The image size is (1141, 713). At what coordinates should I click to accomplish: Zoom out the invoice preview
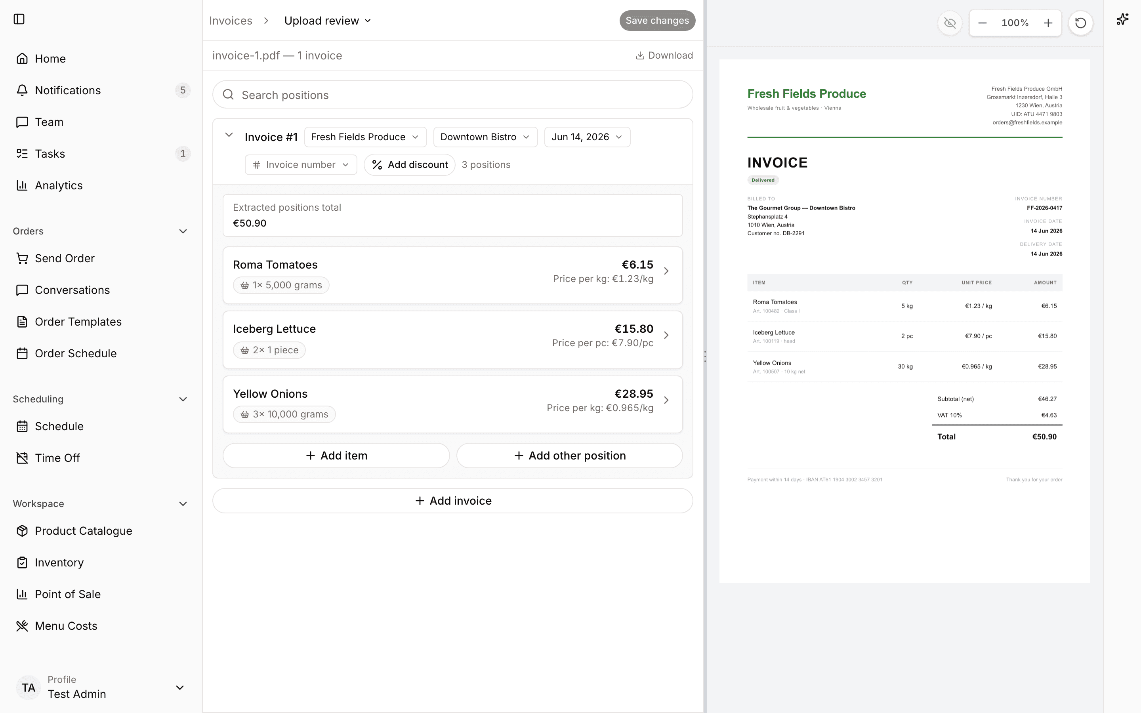[x=982, y=23]
